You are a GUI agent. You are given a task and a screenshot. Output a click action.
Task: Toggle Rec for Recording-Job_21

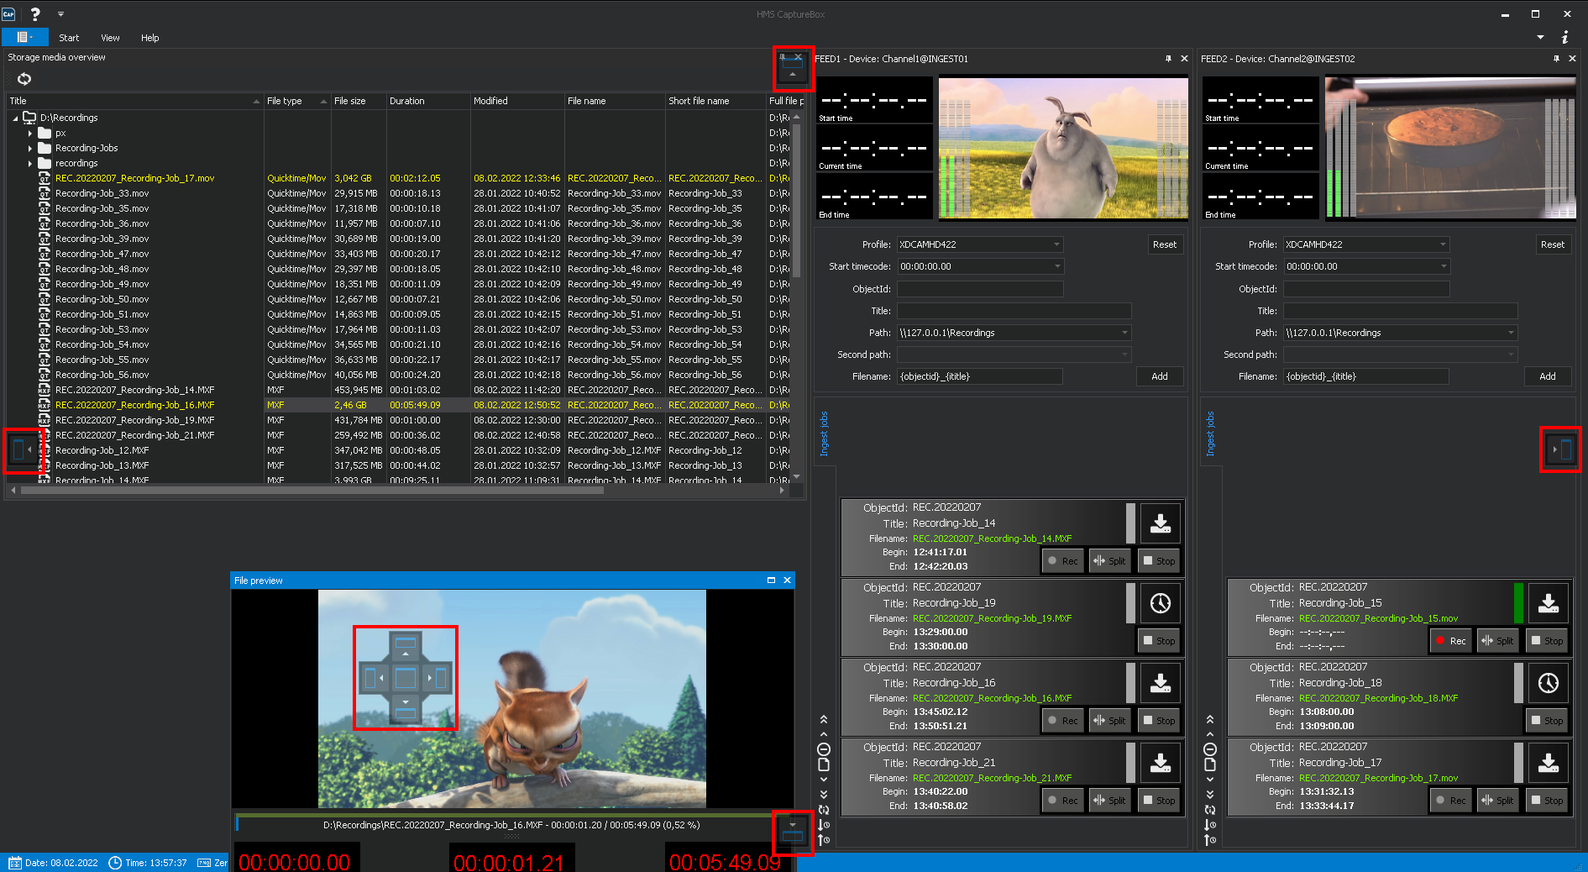[1062, 801]
